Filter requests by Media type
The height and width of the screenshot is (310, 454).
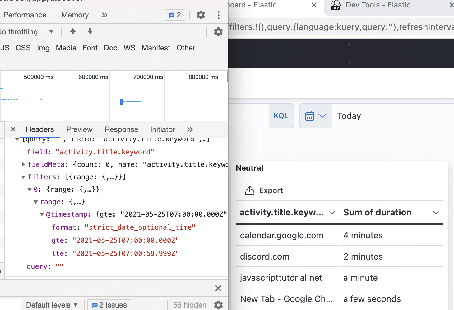tap(66, 48)
